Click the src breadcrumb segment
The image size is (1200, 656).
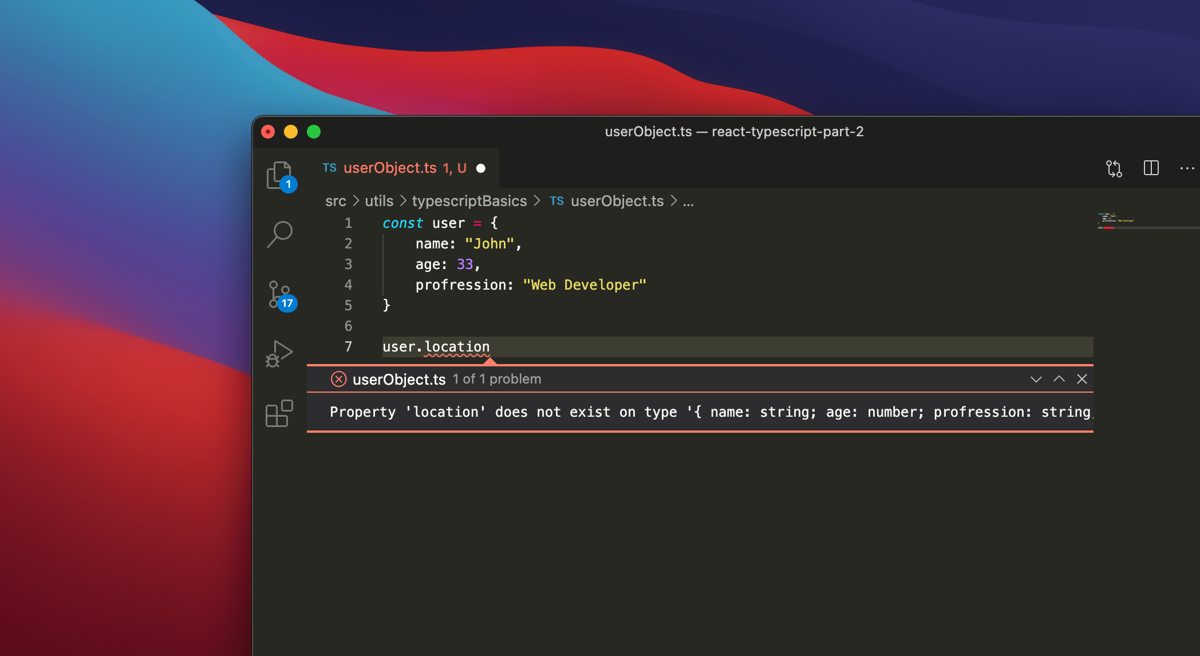(335, 201)
